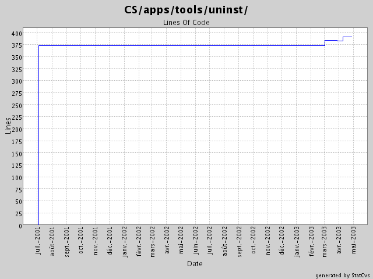Select the 150 value on the y-axis
The height and width of the screenshot is (279, 373).
coord(17,153)
